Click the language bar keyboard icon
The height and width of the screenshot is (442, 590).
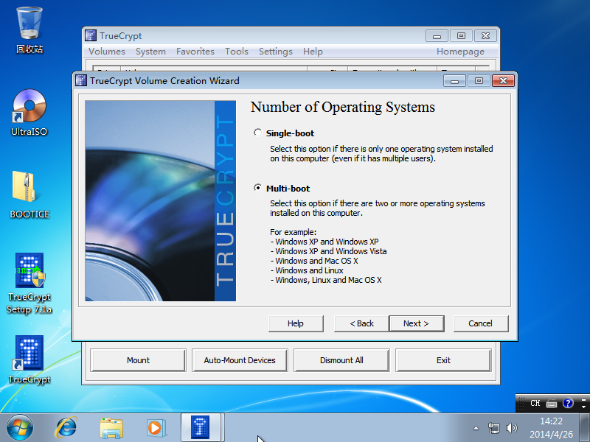pos(552,404)
